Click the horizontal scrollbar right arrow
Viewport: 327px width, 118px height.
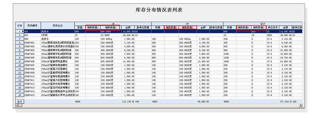click(x=301, y=105)
